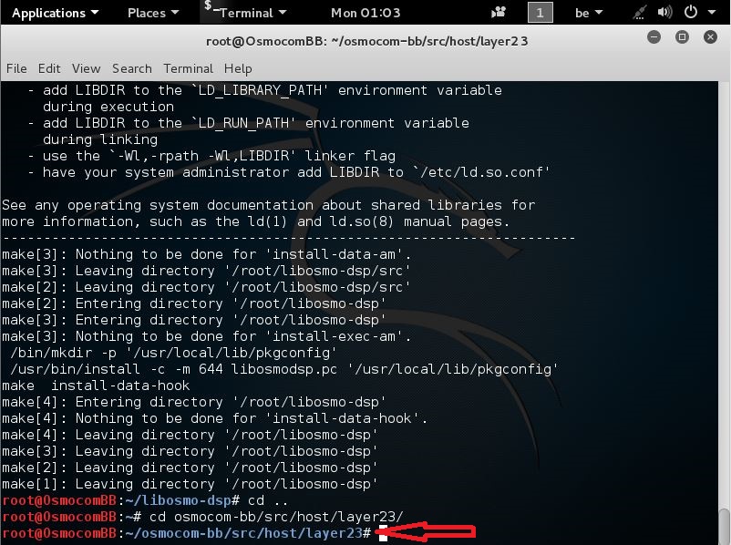Close the terminal window
This screenshot has width=731, height=545.
[x=710, y=36]
